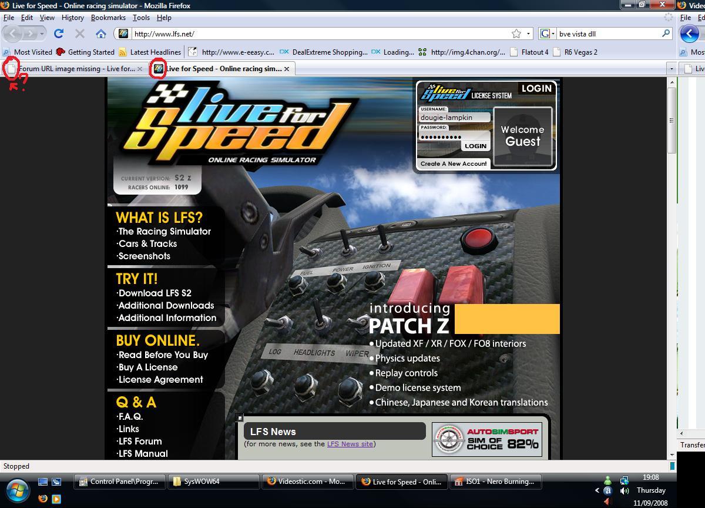Open the back/forward history dropdown arrow

42,34
